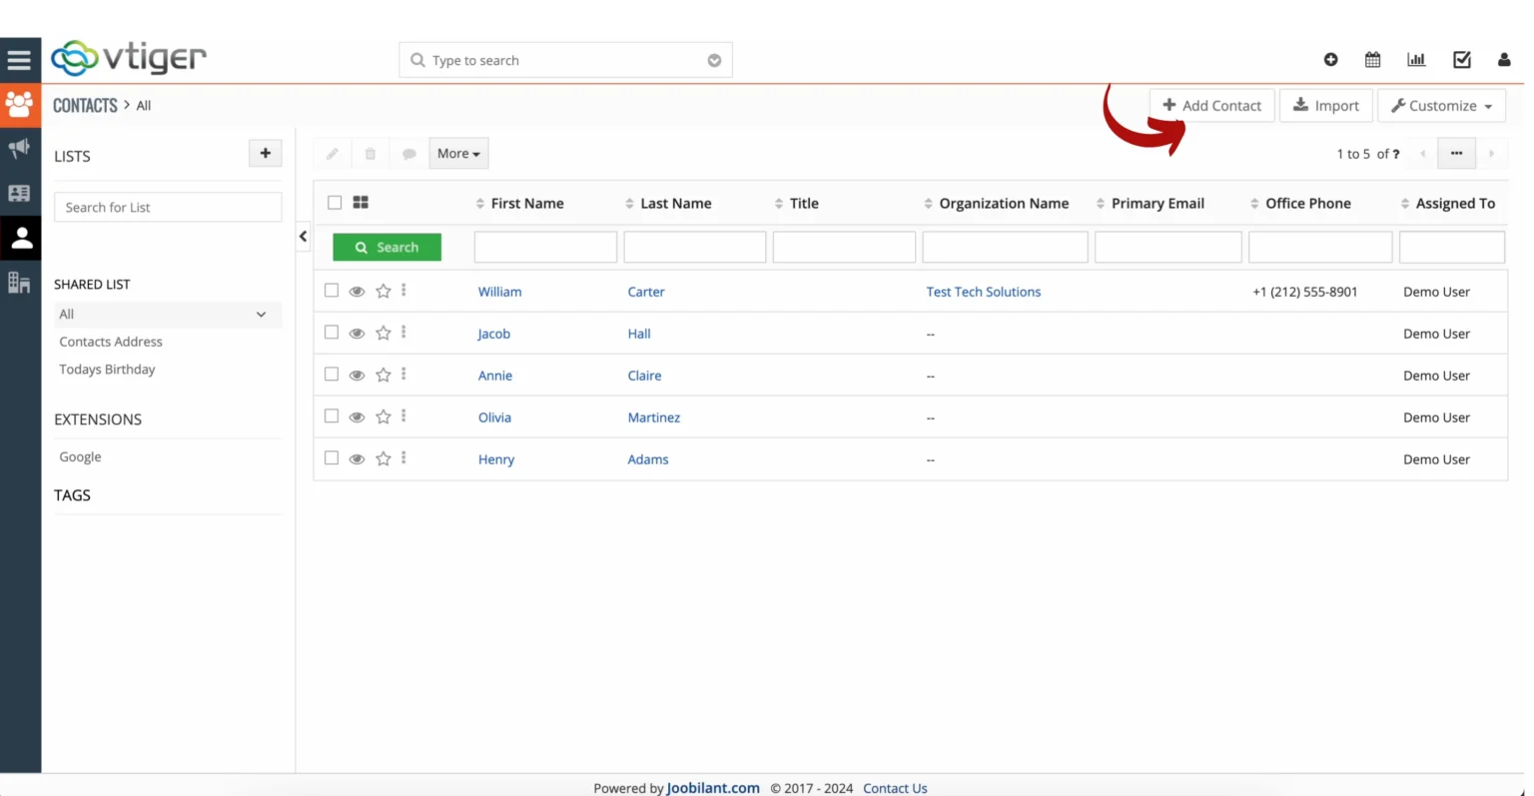Expand the Customize dropdown
The width and height of the screenshot is (1534, 796).
tap(1441, 105)
